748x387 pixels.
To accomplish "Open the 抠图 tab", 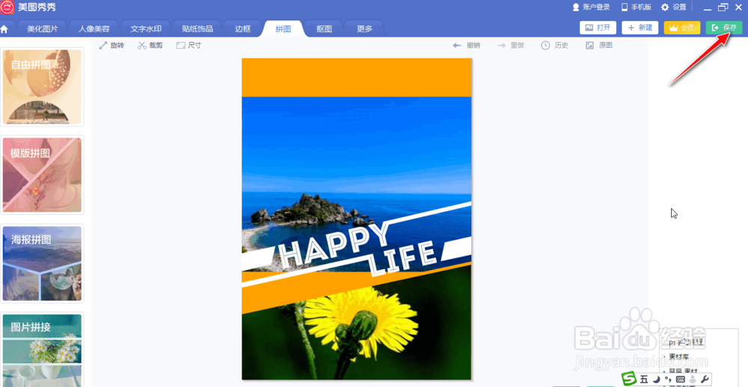I will tap(325, 28).
